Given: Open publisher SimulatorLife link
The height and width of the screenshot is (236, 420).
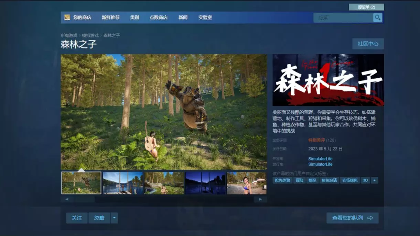Looking at the screenshot, I should [320, 164].
